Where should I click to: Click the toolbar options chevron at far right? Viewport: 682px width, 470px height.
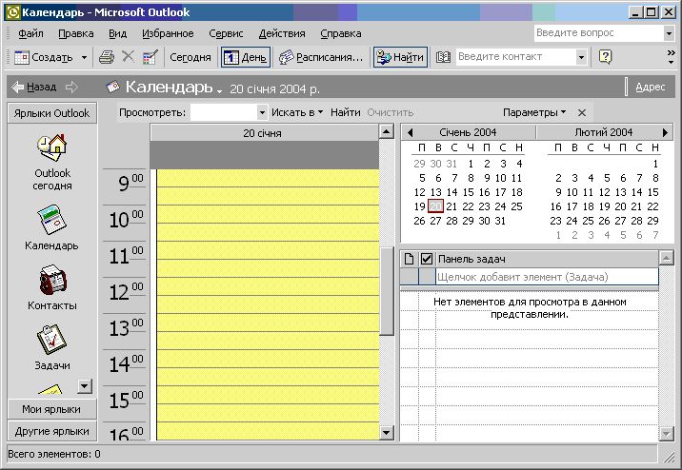[672, 57]
